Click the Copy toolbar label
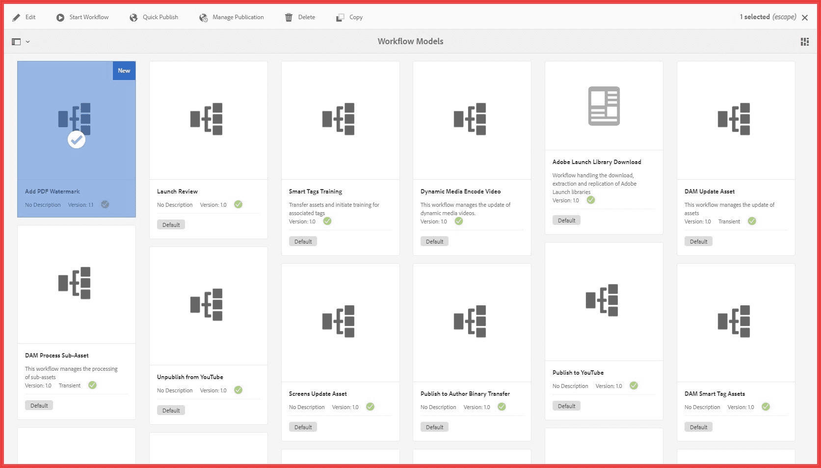Viewport: 821px width, 468px height. tap(356, 17)
